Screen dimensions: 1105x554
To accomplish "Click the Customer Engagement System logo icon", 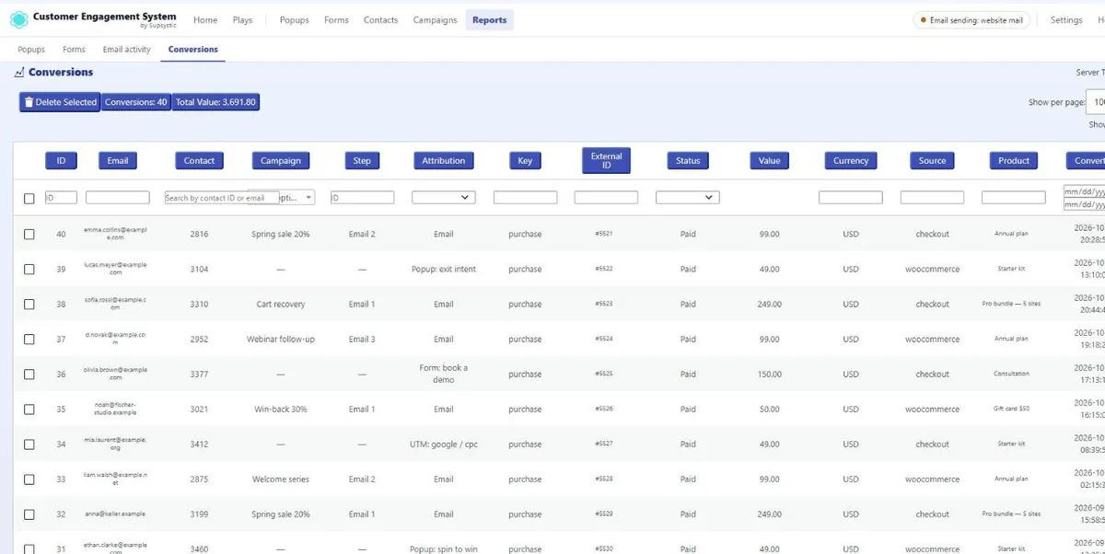I will [18, 19].
